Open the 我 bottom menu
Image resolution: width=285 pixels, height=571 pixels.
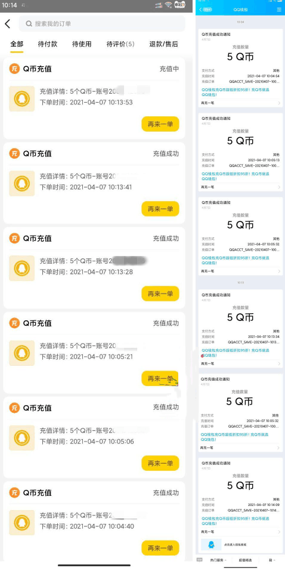point(271,560)
